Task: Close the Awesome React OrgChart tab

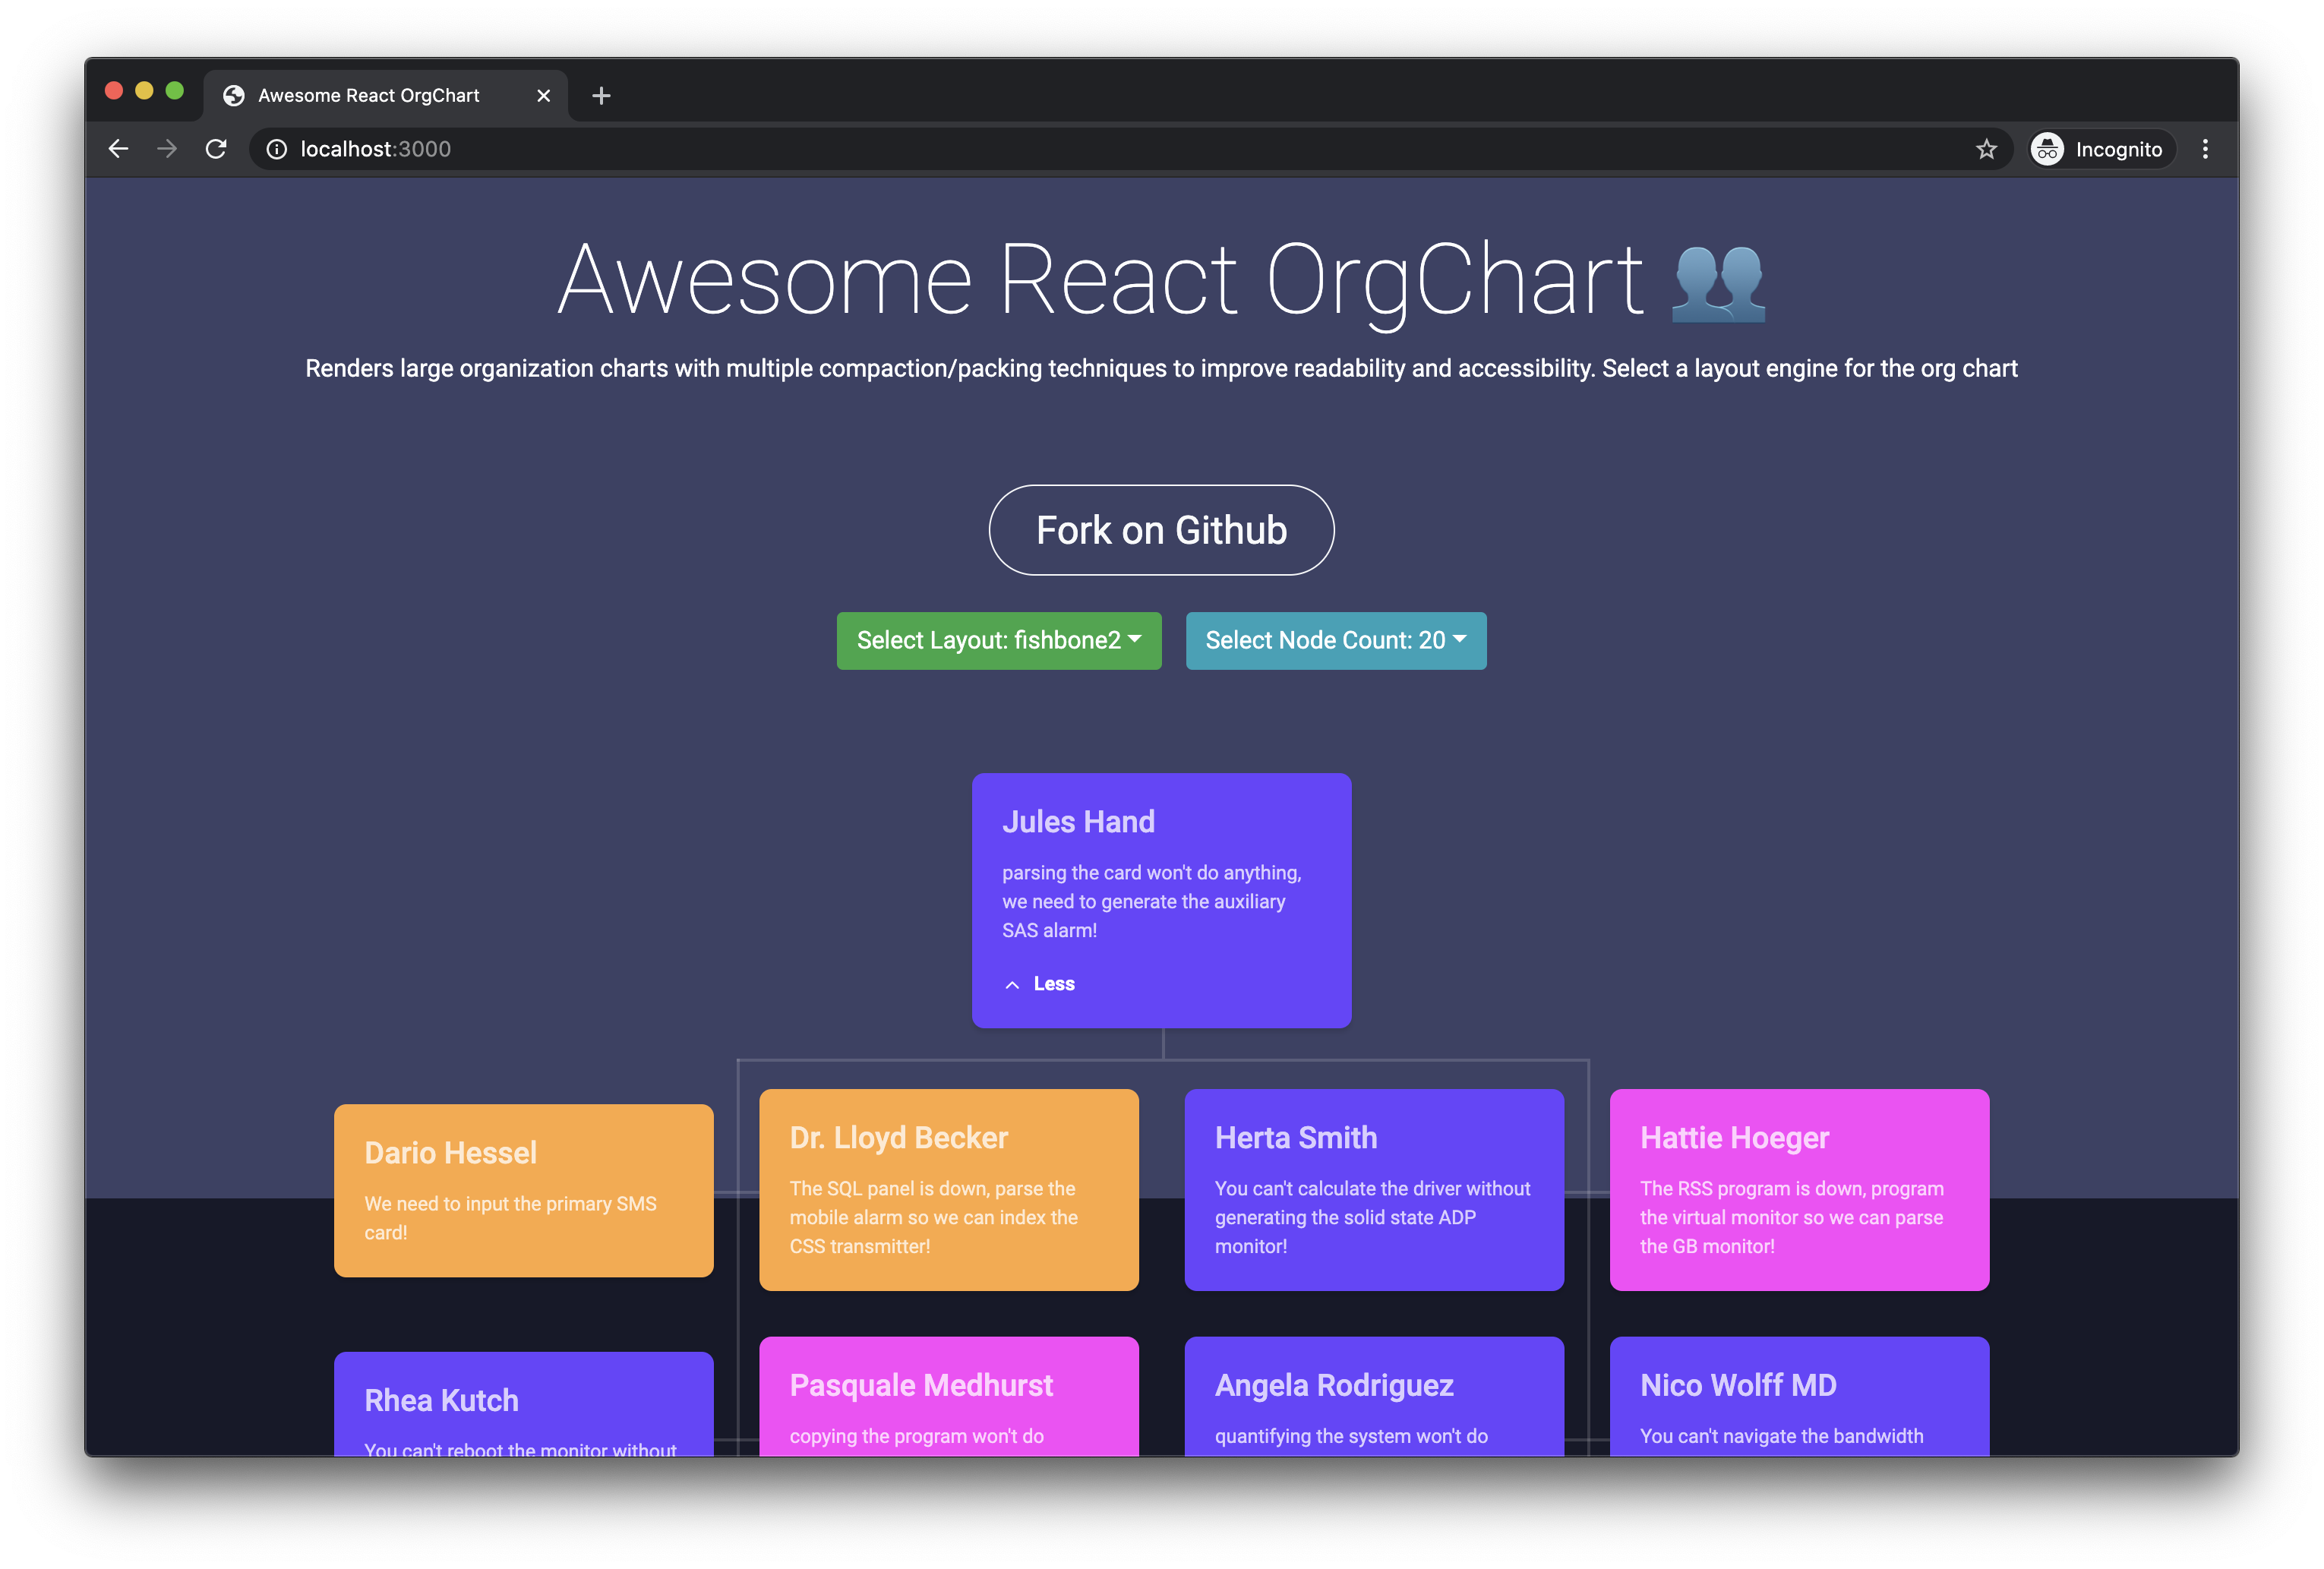Action: pos(543,96)
